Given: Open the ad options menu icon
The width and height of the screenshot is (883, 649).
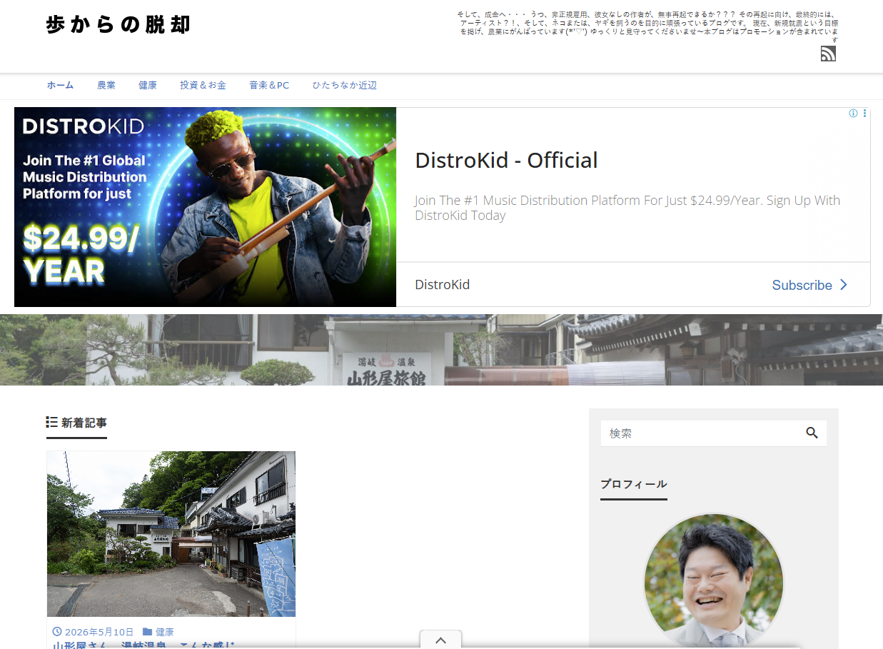Looking at the screenshot, I should pos(864,114).
